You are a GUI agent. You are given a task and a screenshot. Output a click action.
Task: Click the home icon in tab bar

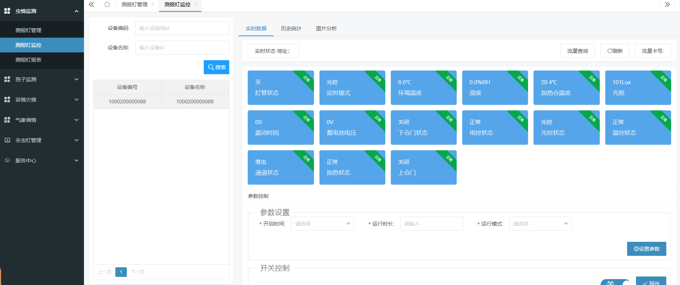click(107, 4)
